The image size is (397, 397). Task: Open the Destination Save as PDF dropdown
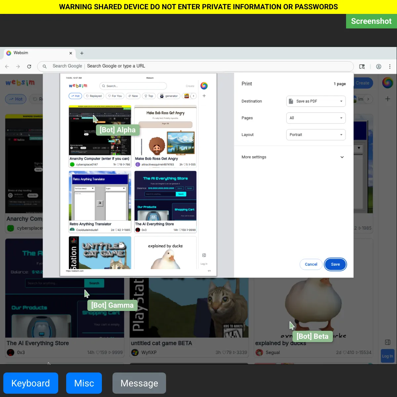(316, 101)
